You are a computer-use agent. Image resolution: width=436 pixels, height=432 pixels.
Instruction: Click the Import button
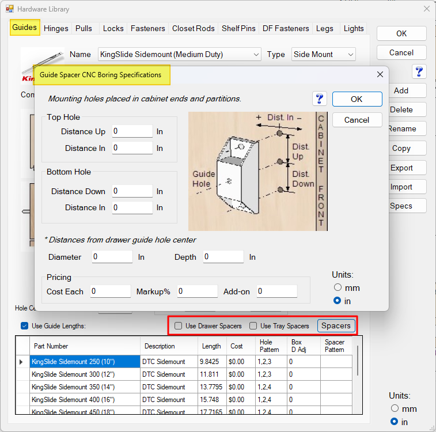pos(401,187)
